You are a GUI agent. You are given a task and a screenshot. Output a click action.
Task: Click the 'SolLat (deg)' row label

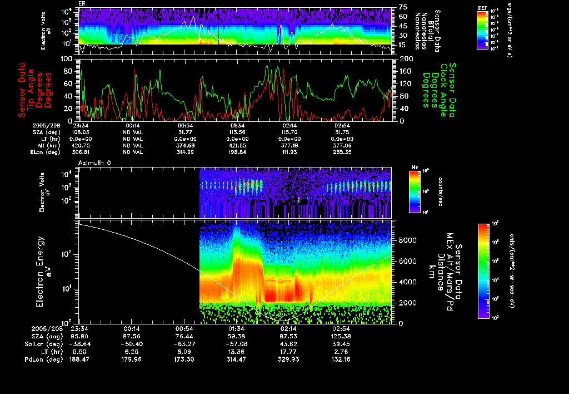click(x=44, y=344)
